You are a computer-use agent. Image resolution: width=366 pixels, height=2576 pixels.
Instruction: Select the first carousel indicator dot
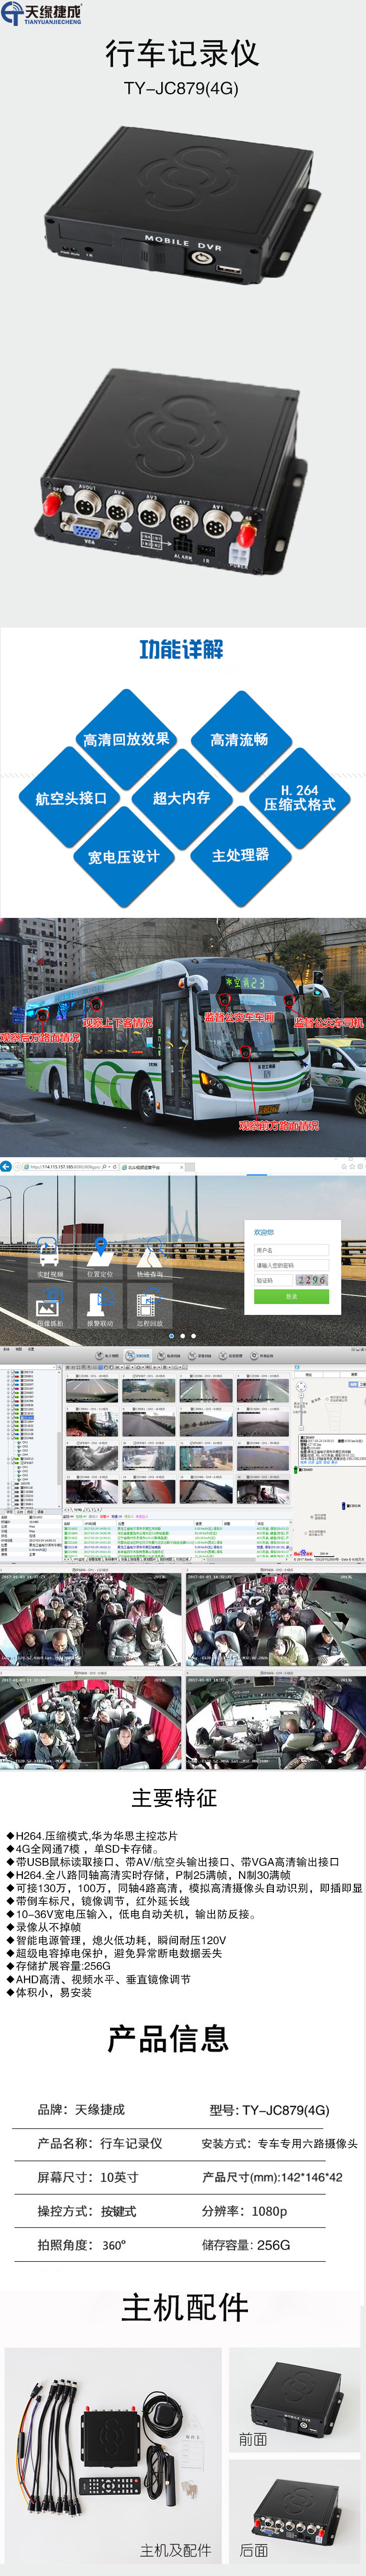pyautogui.click(x=171, y=1335)
